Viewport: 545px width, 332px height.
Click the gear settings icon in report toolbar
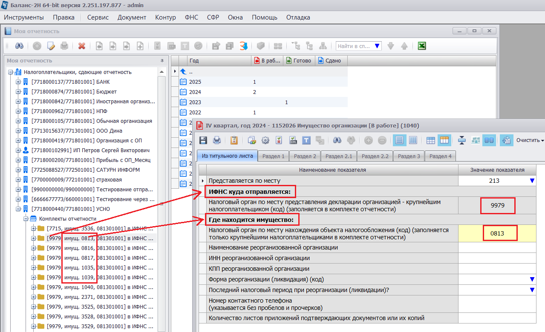click(265, 140)
